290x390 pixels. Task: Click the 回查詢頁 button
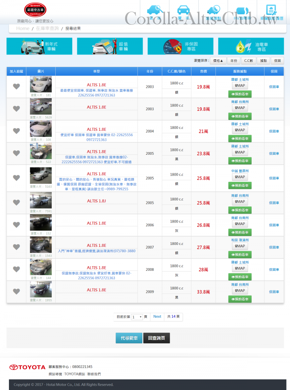coord(157,338)
